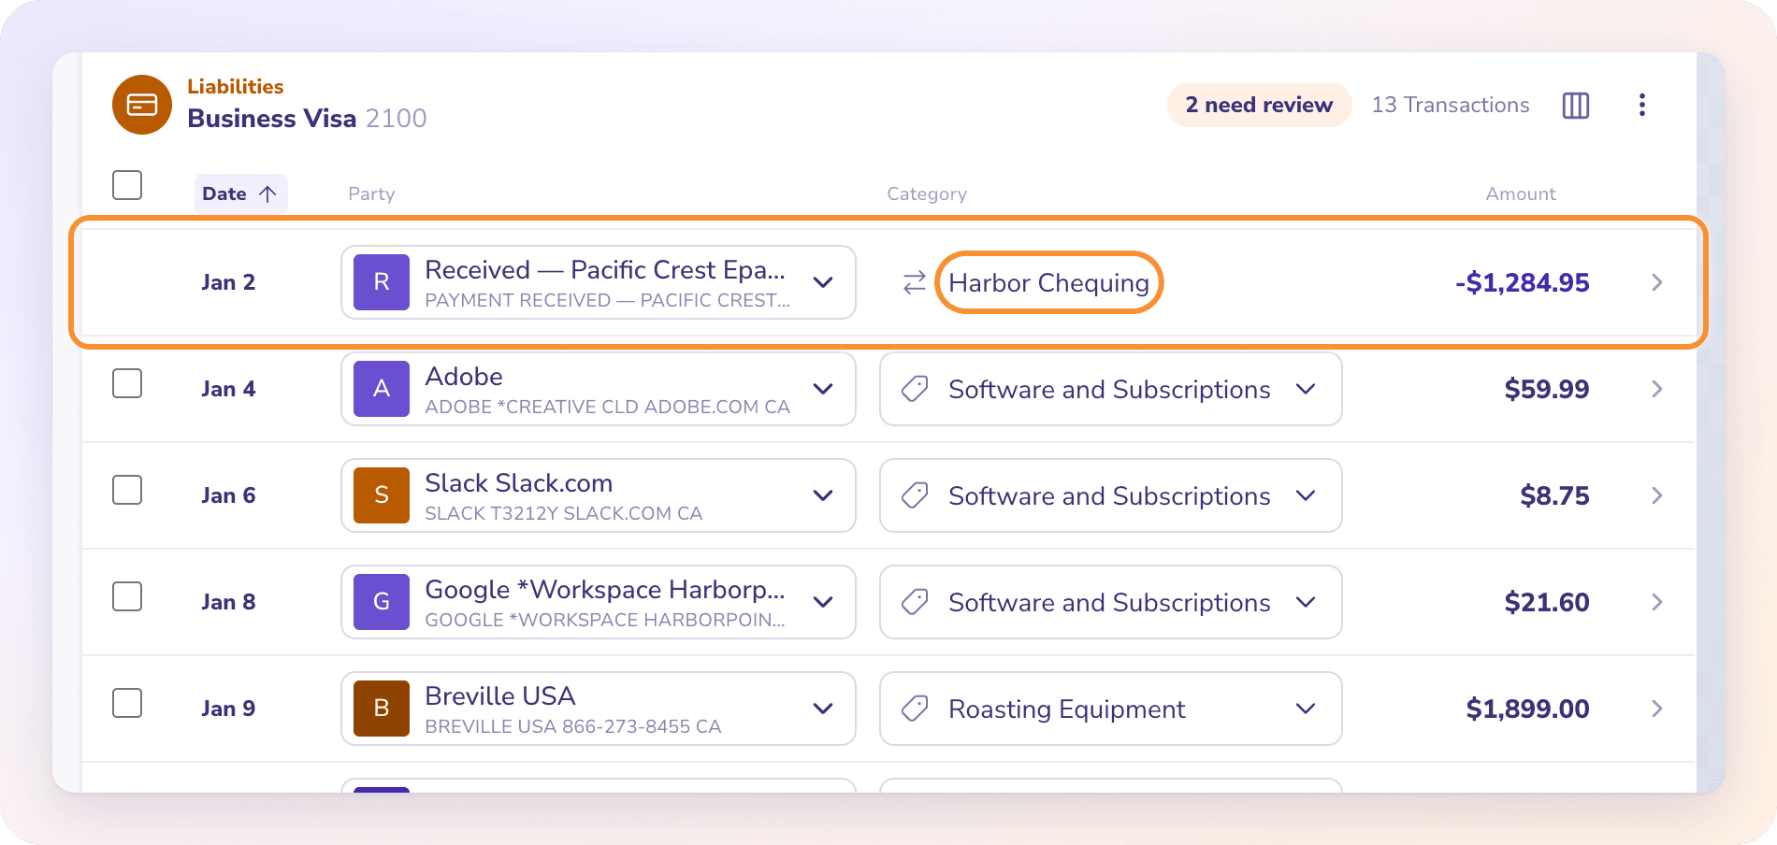Viewport: 1777px width, 845px height.
Task: Click the Jan 8 date cell
Action: click(x=228, y=602)
